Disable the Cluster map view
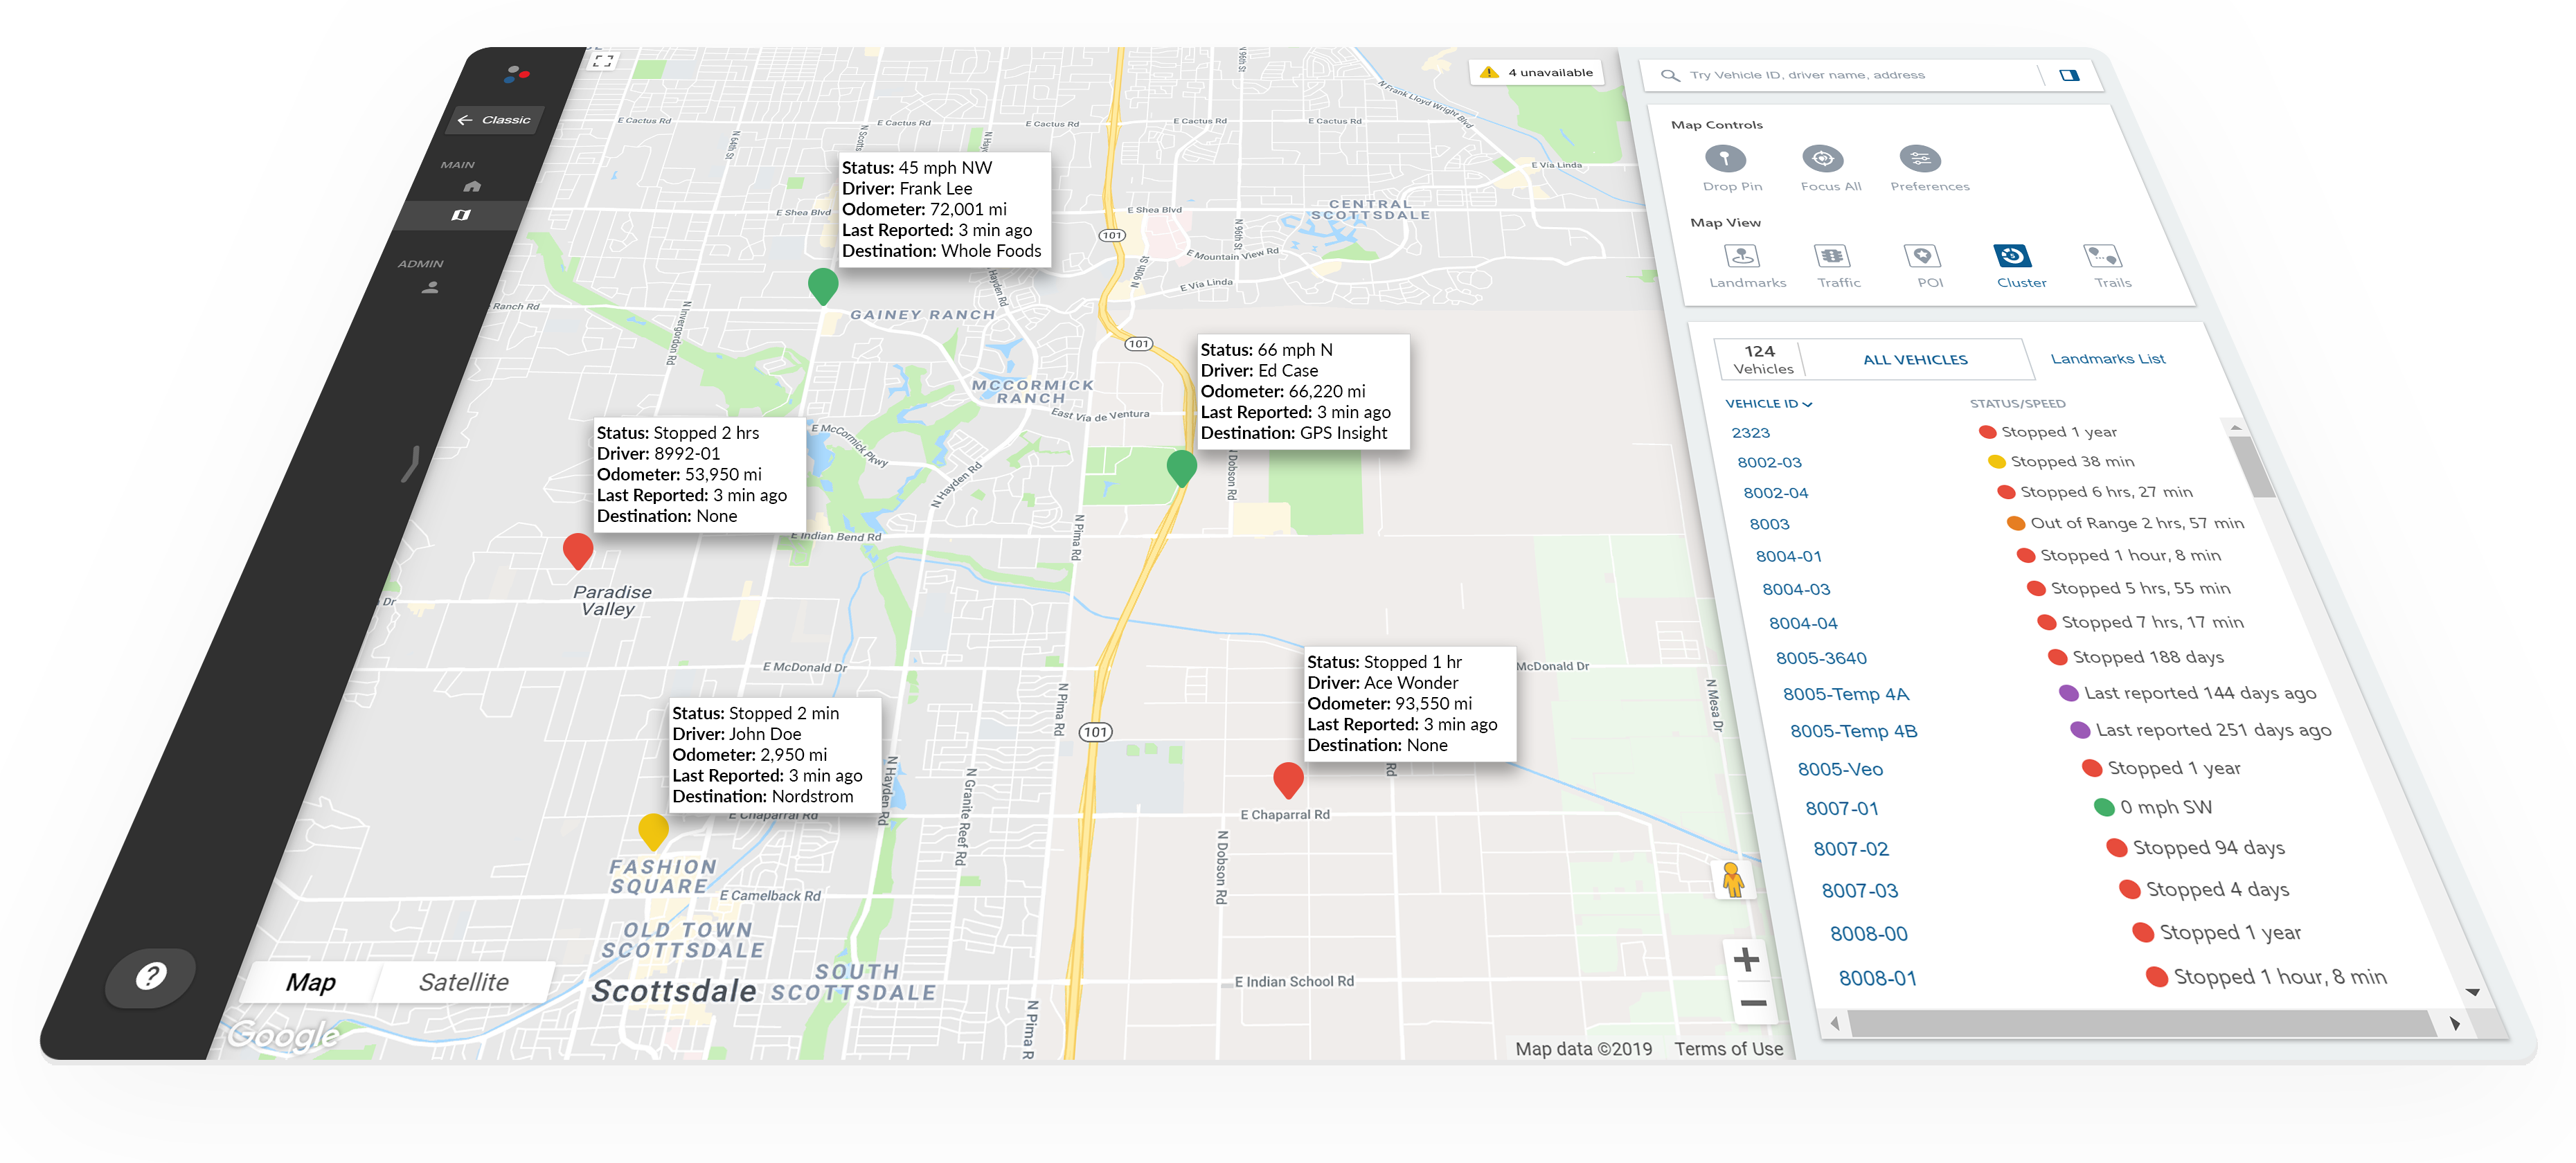 click(x=2012, y=256)
